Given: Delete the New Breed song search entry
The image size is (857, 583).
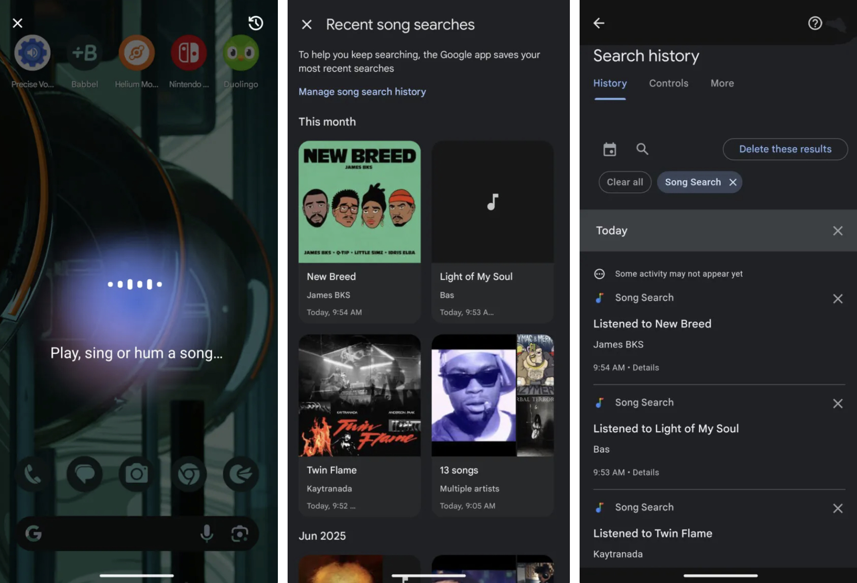Looking at the screenshot, I should pos(838,299).
